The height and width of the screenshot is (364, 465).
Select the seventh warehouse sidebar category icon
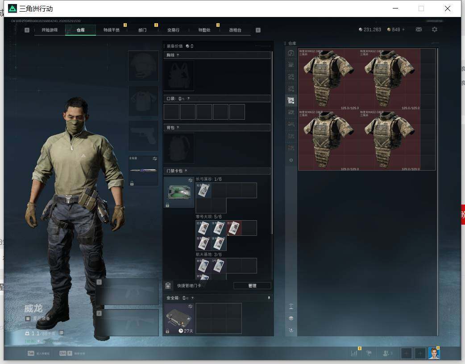[x=291, y=124]
